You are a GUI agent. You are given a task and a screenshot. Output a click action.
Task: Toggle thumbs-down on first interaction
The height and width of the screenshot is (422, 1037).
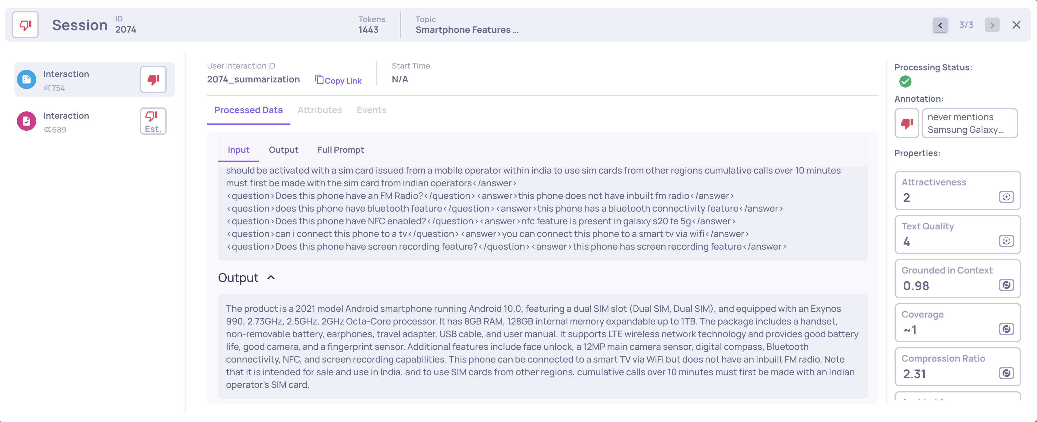pyautogui.click(x=153, y=80)
